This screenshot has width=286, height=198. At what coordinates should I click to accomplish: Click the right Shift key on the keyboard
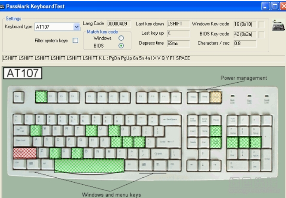160,153
